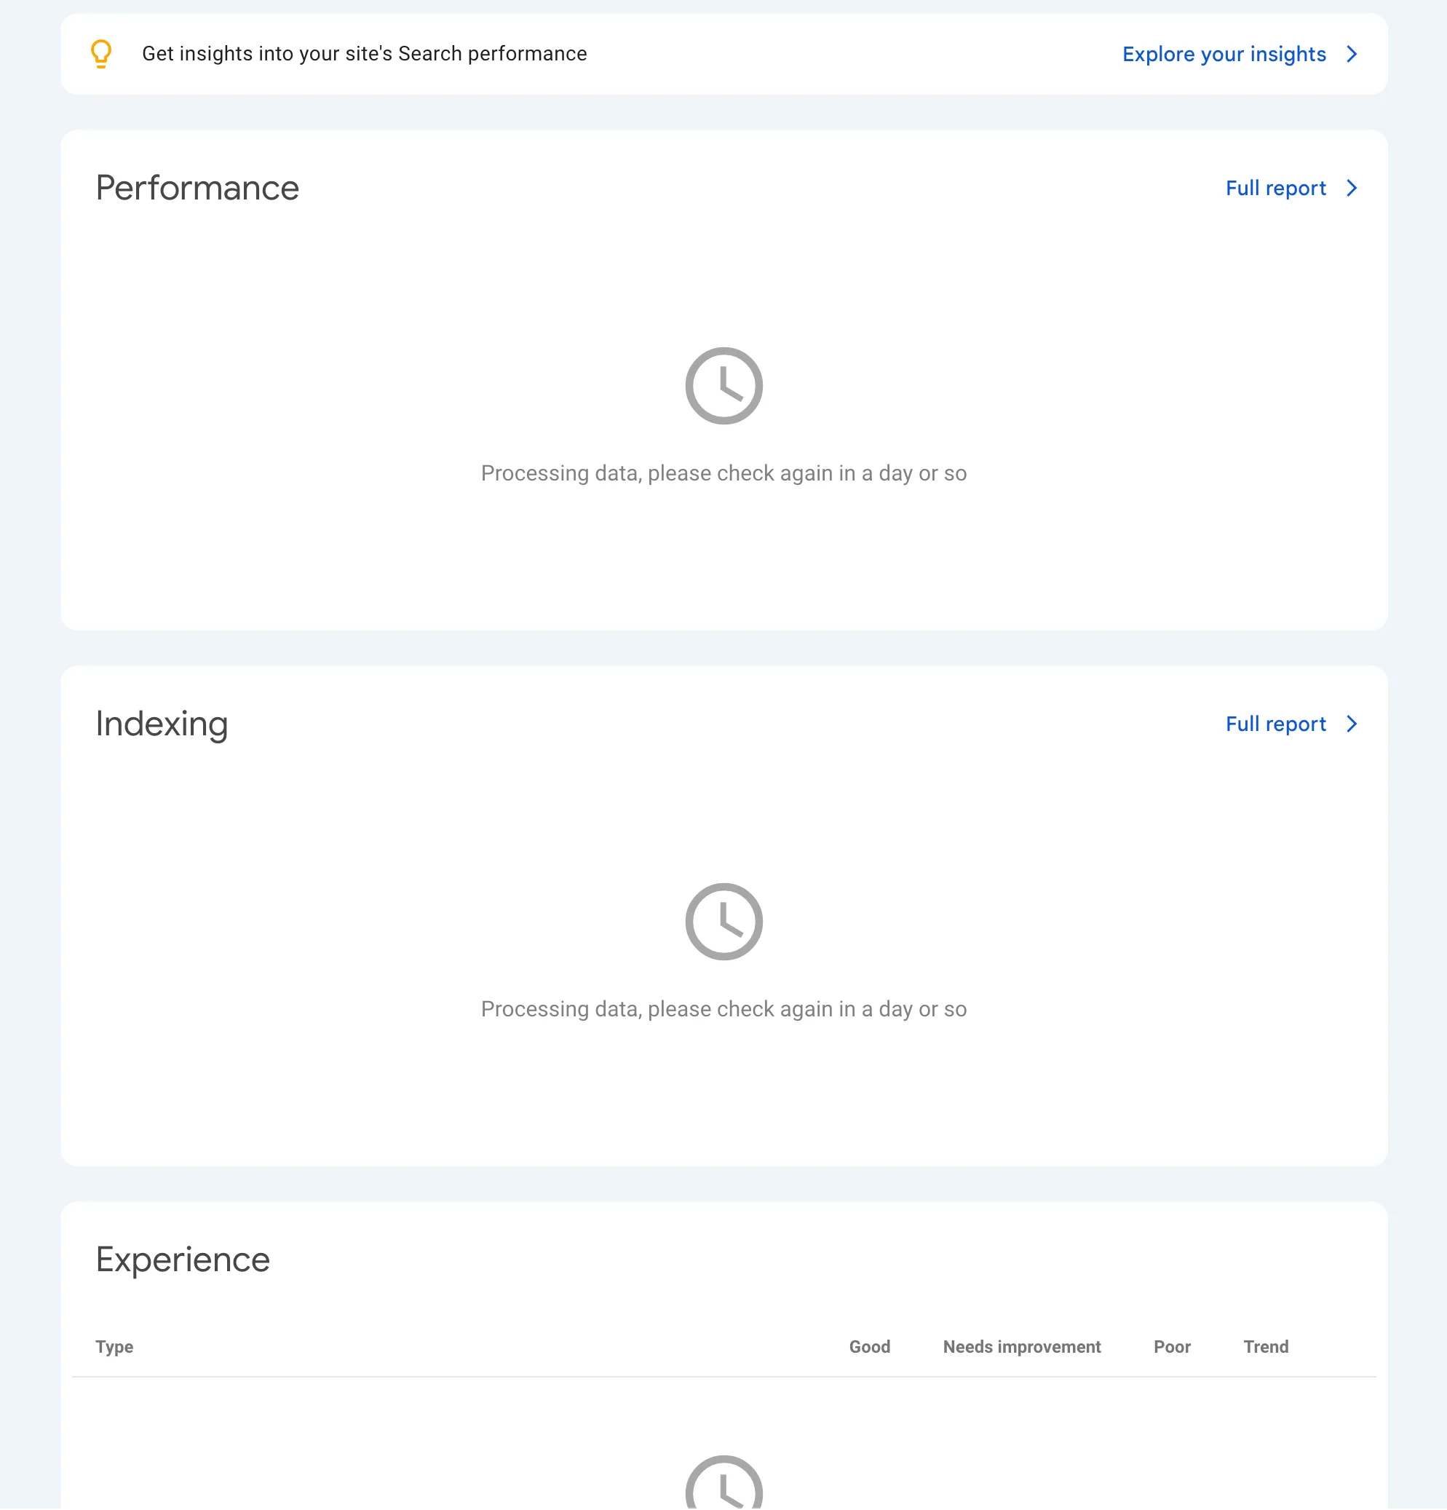Click the Type column header
The width and height of the screenshot is (1447, 1510).
pos(114,1347)
